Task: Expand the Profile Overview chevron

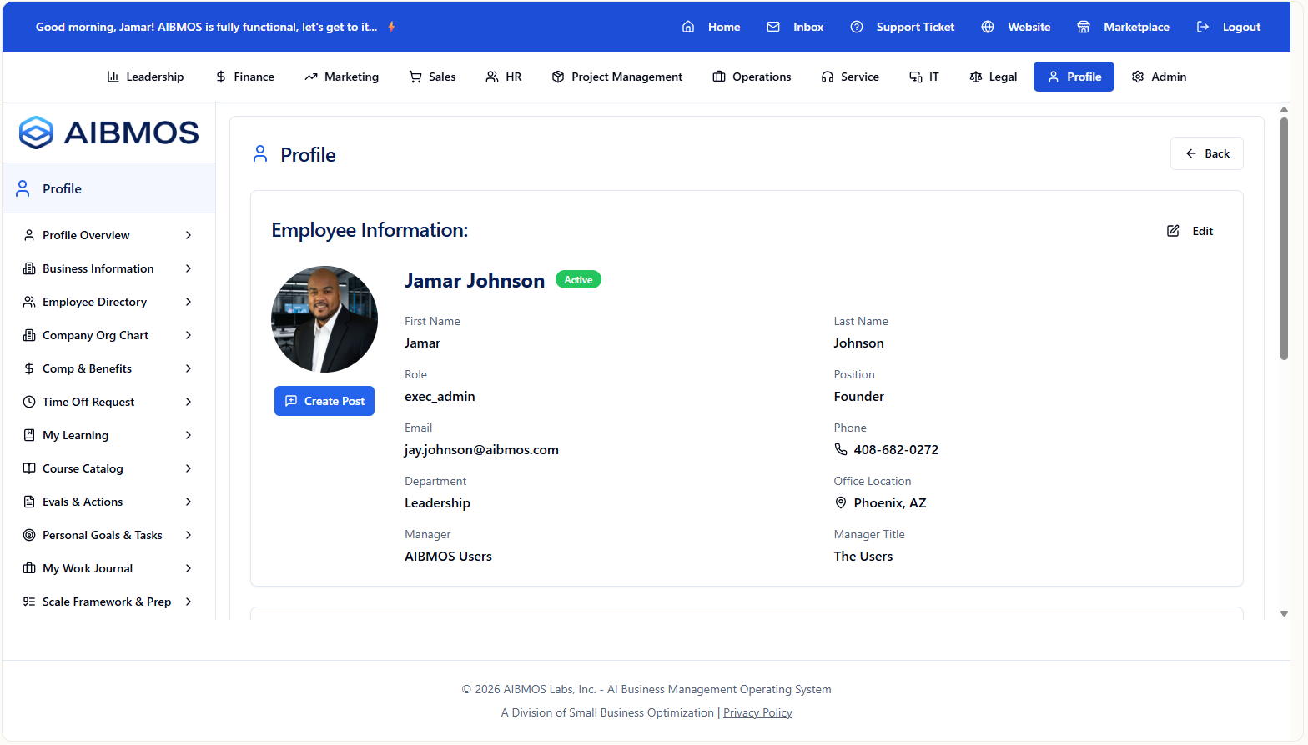Action: point(189,235)
